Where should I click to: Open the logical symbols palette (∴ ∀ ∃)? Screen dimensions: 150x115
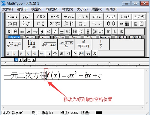83,17
